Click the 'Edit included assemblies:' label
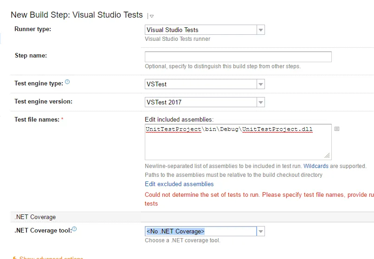374x259 pixels. [x=179, y=119]
